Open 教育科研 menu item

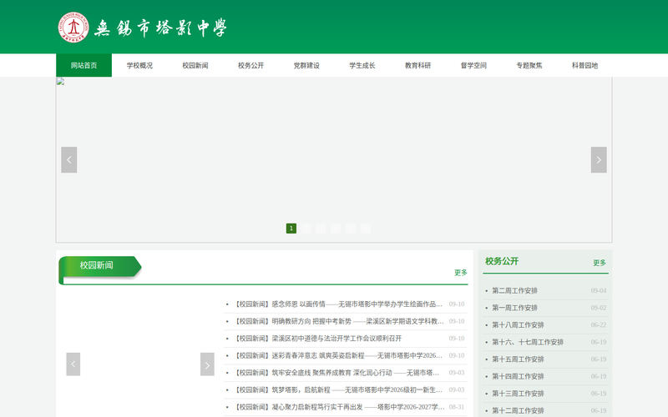tap(418, 65)
